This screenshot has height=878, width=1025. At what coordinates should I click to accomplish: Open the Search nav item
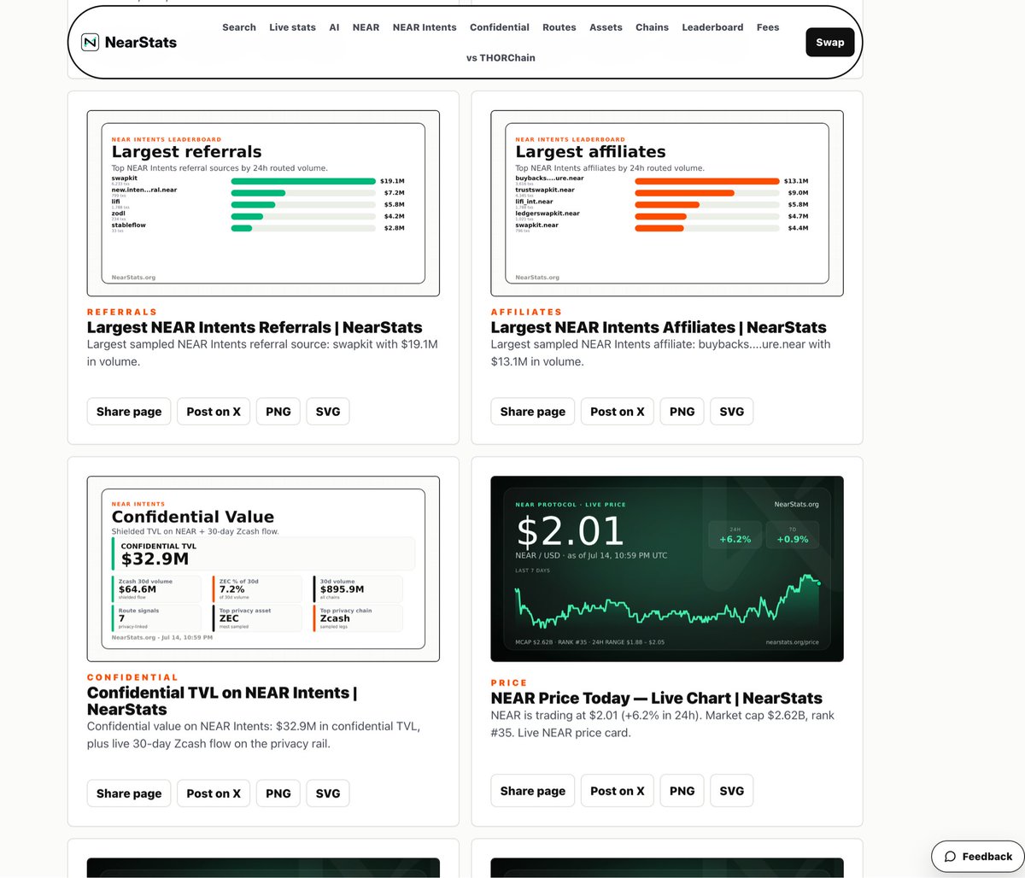click(x=239, y=27)
